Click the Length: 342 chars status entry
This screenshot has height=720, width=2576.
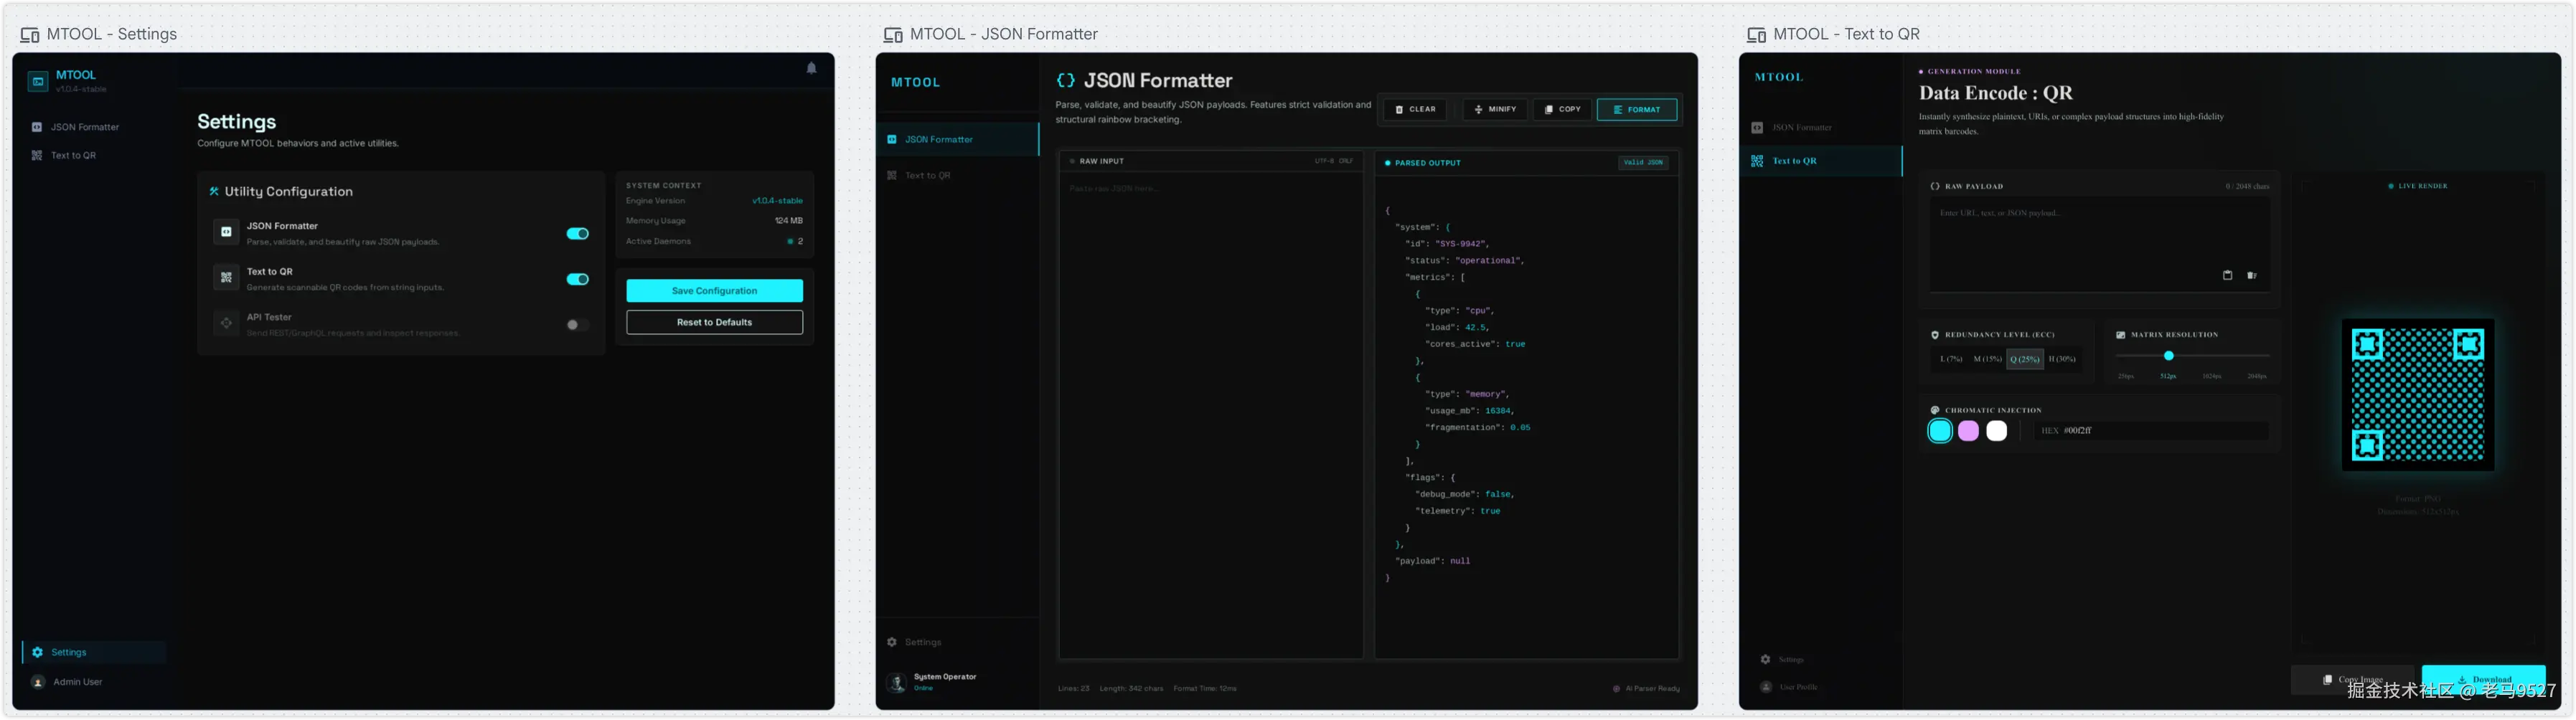pos(1131,688)
